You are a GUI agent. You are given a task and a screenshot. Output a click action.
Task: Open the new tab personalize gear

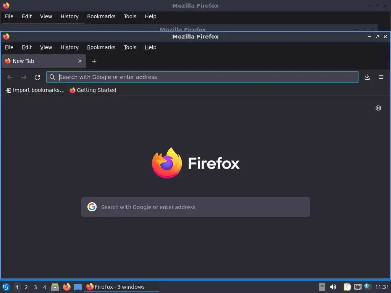click(x=378, y=108)
